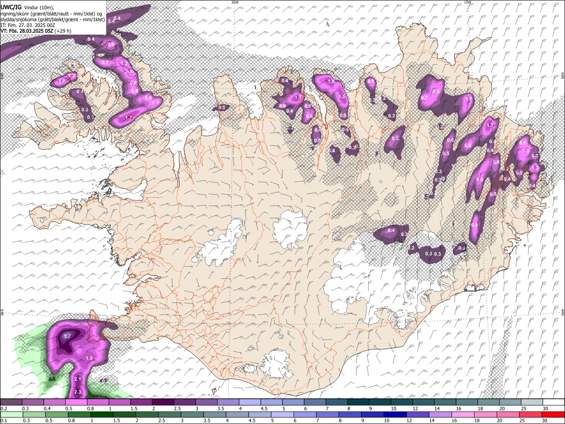Click the 3.7 precipitation value southwest of the coast
This screenshot has width=565, height=424.
(67, 336)
